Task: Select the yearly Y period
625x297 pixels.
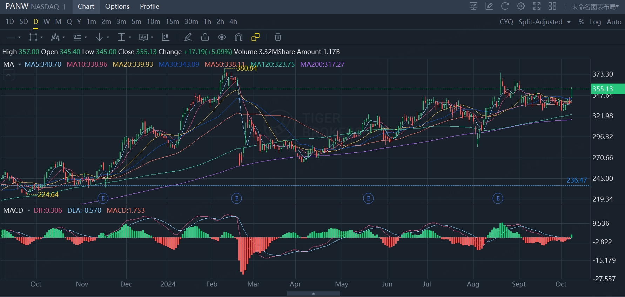Action: point(79,22)
